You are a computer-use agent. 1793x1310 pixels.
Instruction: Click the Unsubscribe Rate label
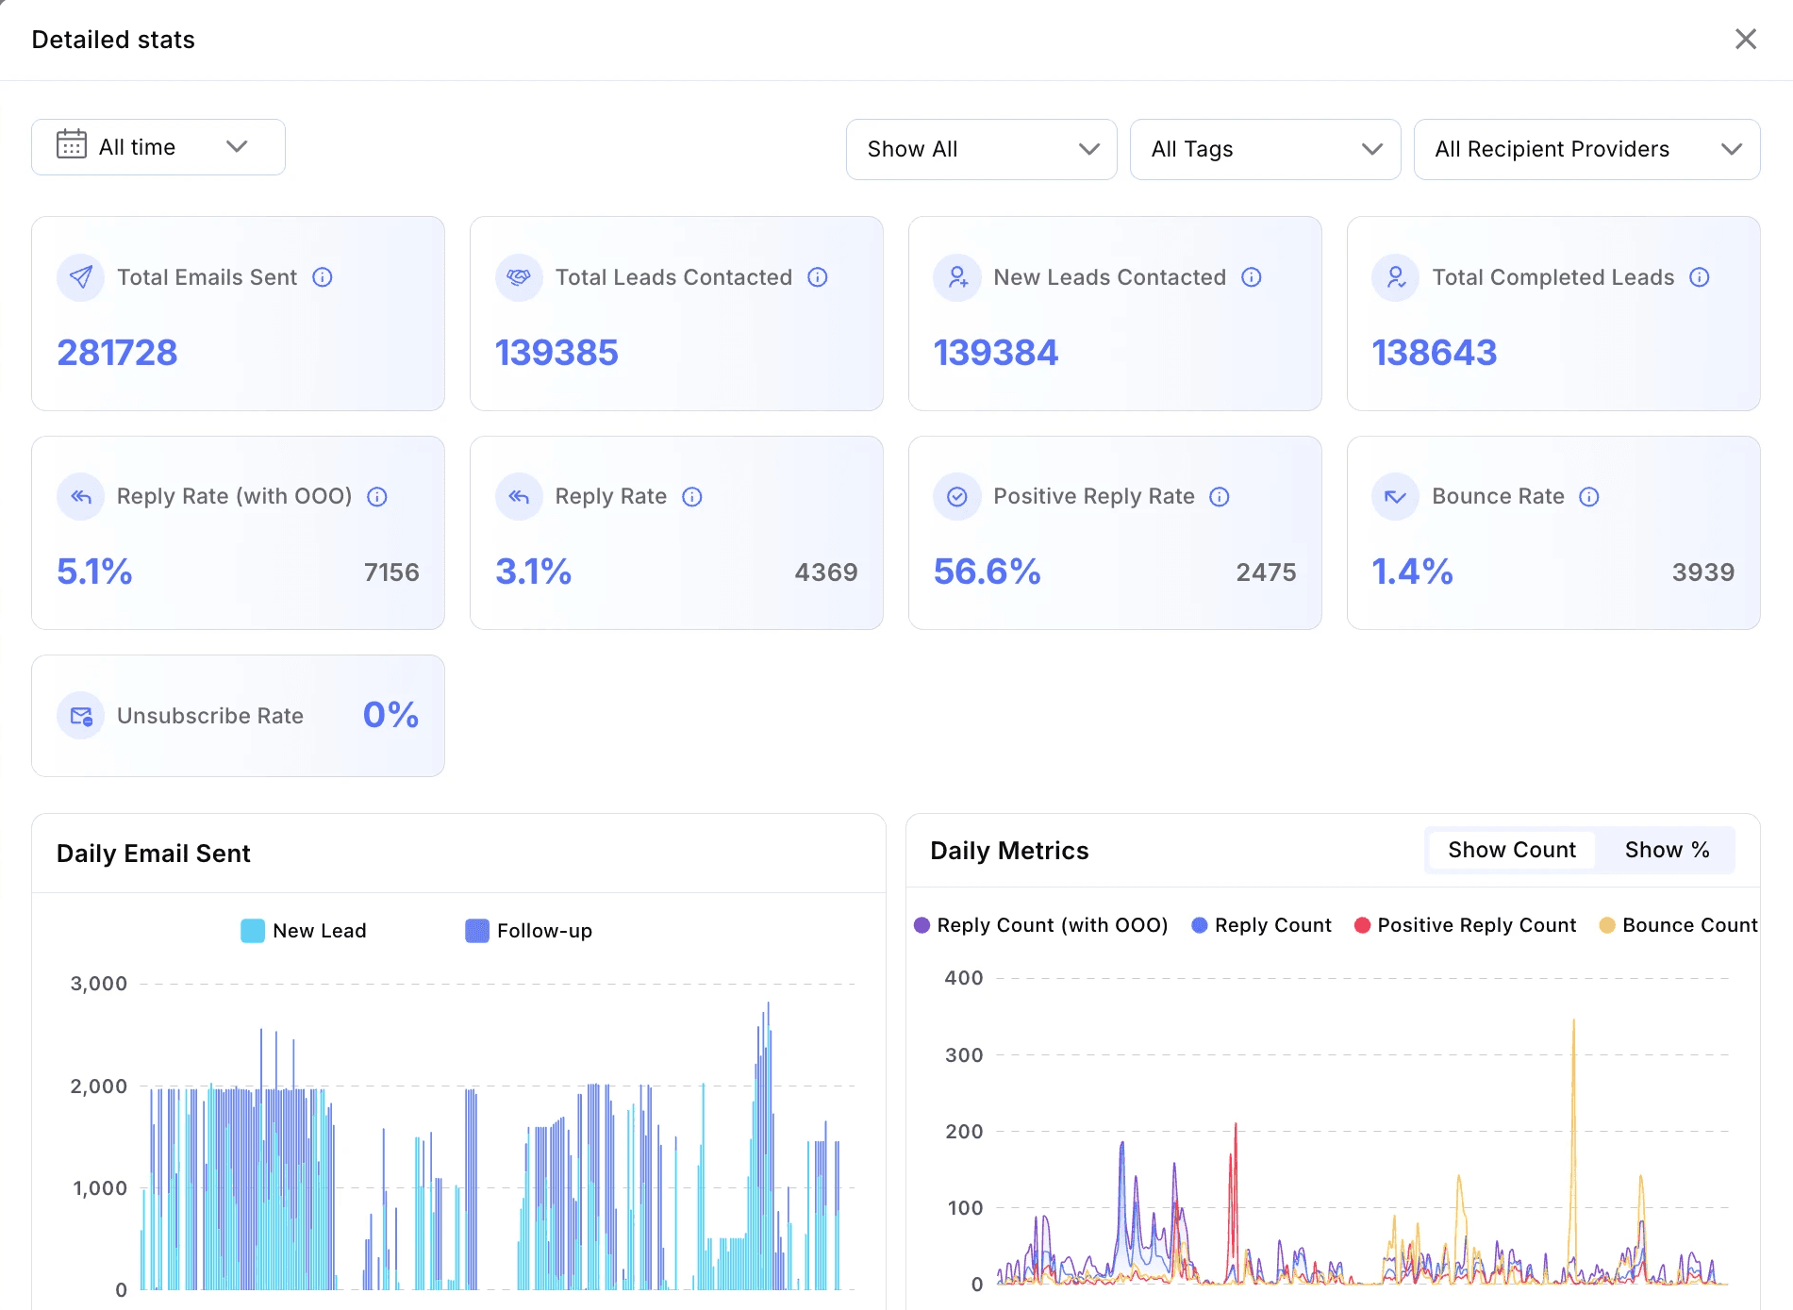(x=210, y=716)
